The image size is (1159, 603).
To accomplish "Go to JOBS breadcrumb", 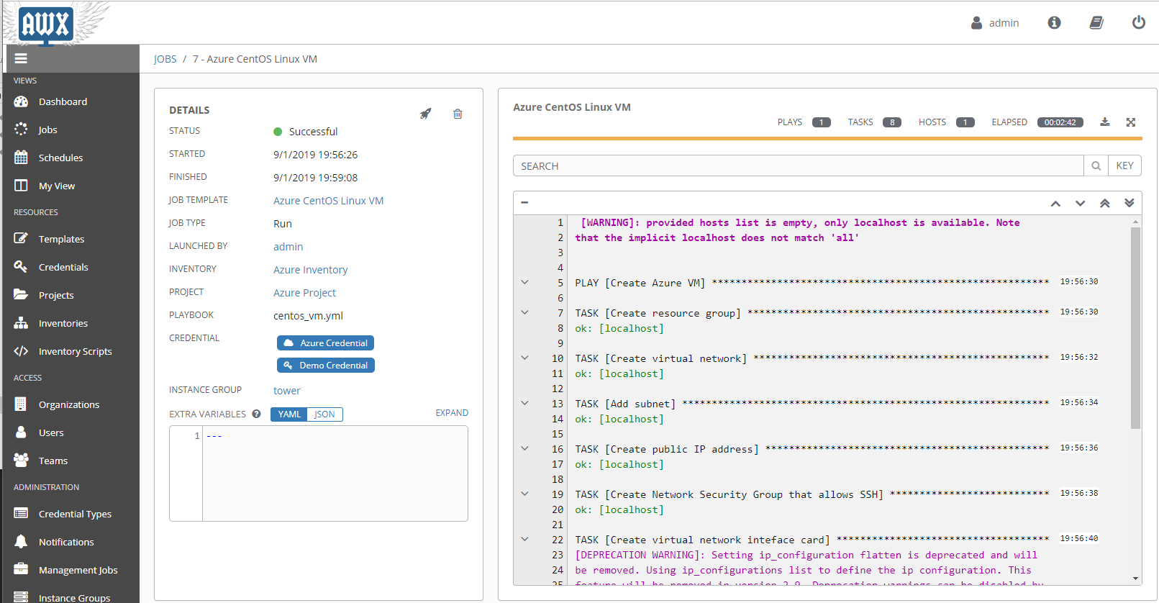I will click(x=165, y=59).
